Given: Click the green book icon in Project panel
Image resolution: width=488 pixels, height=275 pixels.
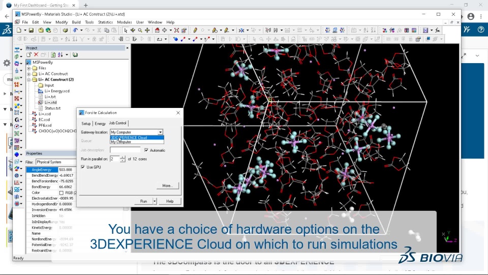Looking at the screenshot, I should pos(75,54).
